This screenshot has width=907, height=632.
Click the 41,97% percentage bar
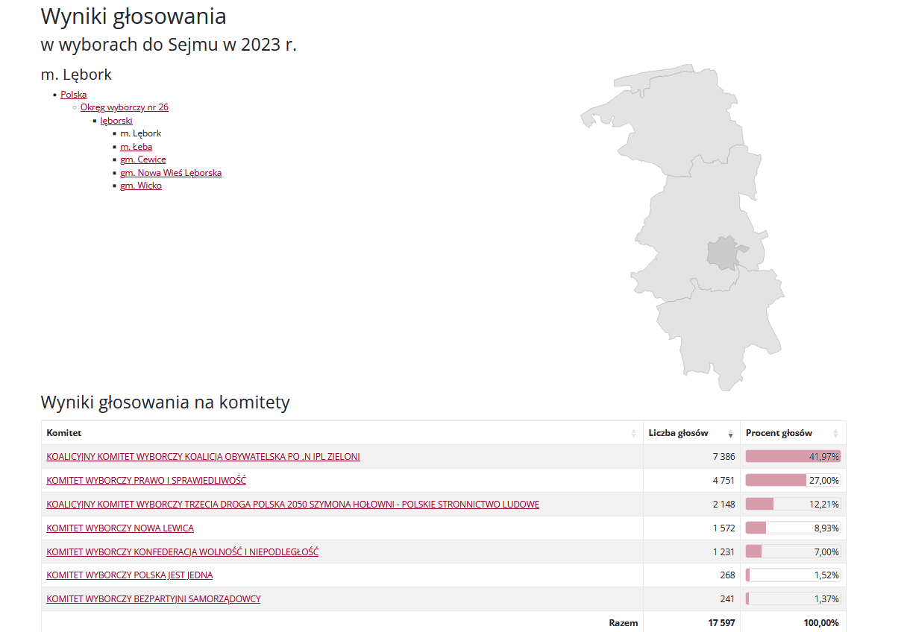(x=793, y=457)
